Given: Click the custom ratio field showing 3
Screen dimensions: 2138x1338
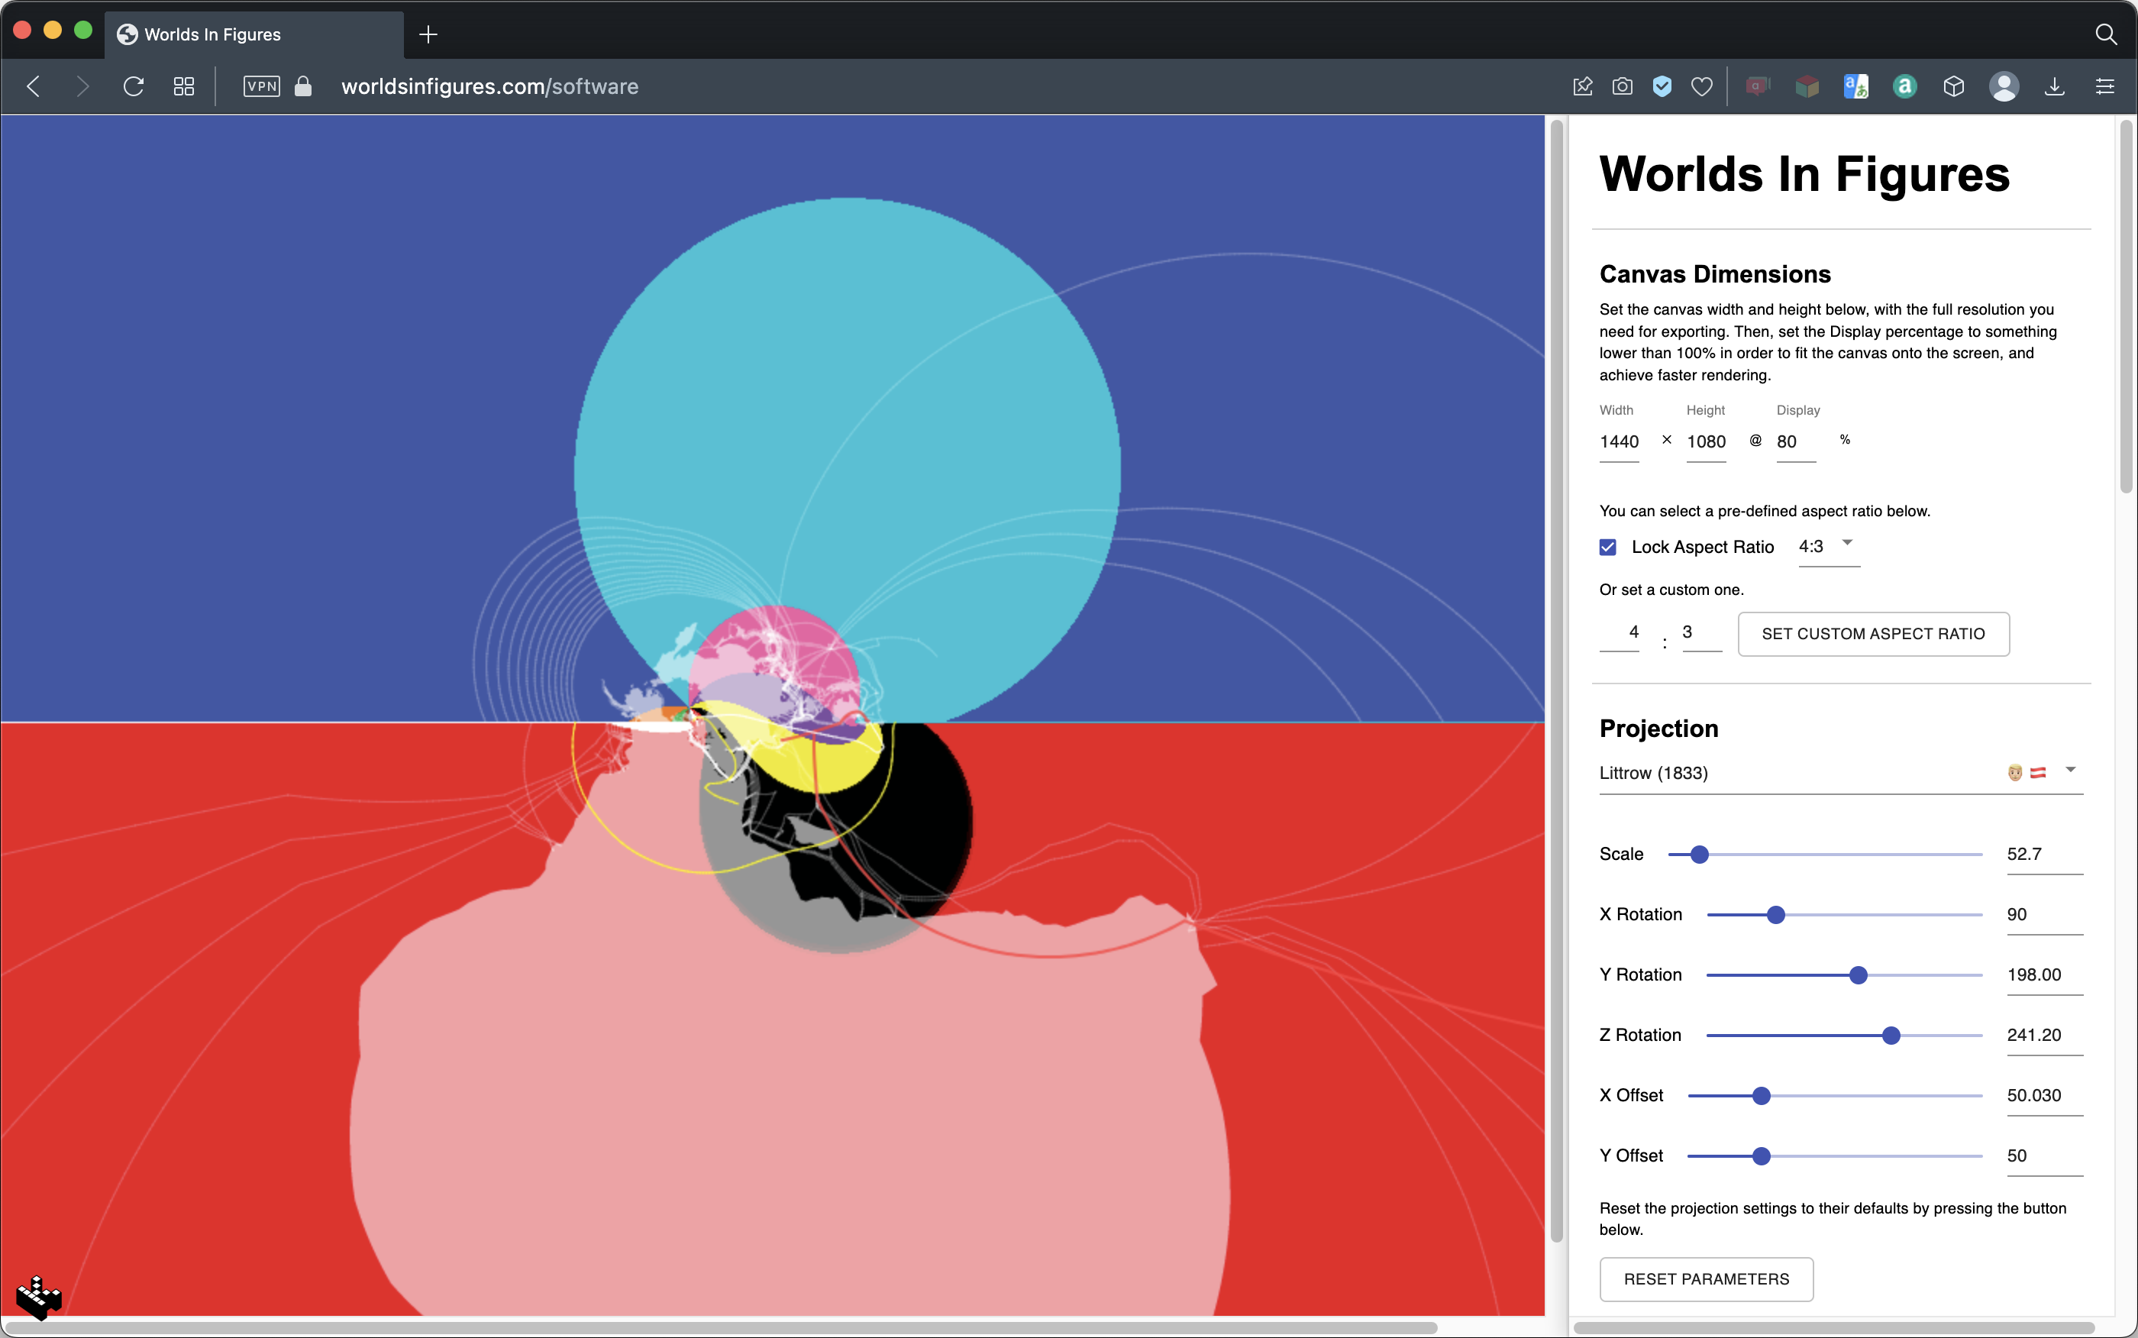Looking at the screenshot, I should pyautogui.click(x=1702, y=632).
